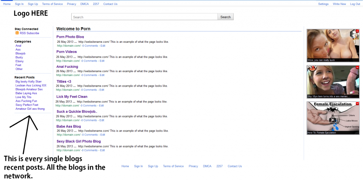The width and height of the screenshot is (363, 180).
Task: Click the orange RSS feed icon
Action: (x=17, y=33)
